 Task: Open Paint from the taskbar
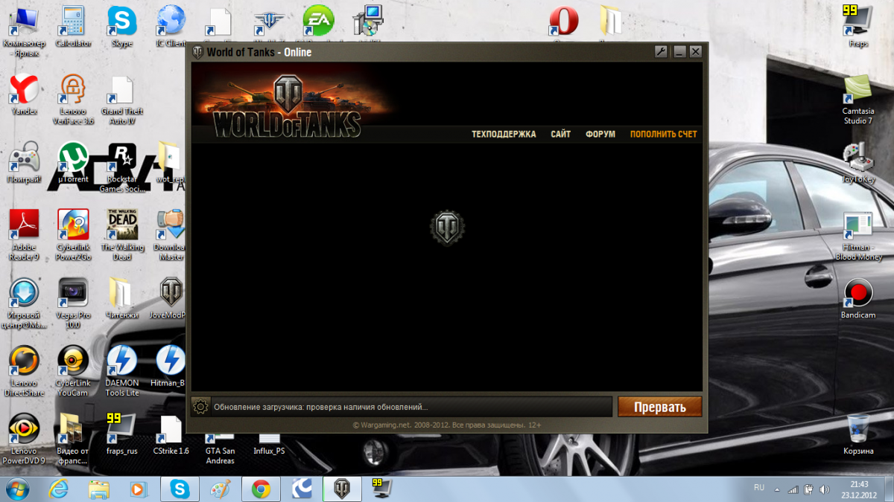[x=220, y=489]
